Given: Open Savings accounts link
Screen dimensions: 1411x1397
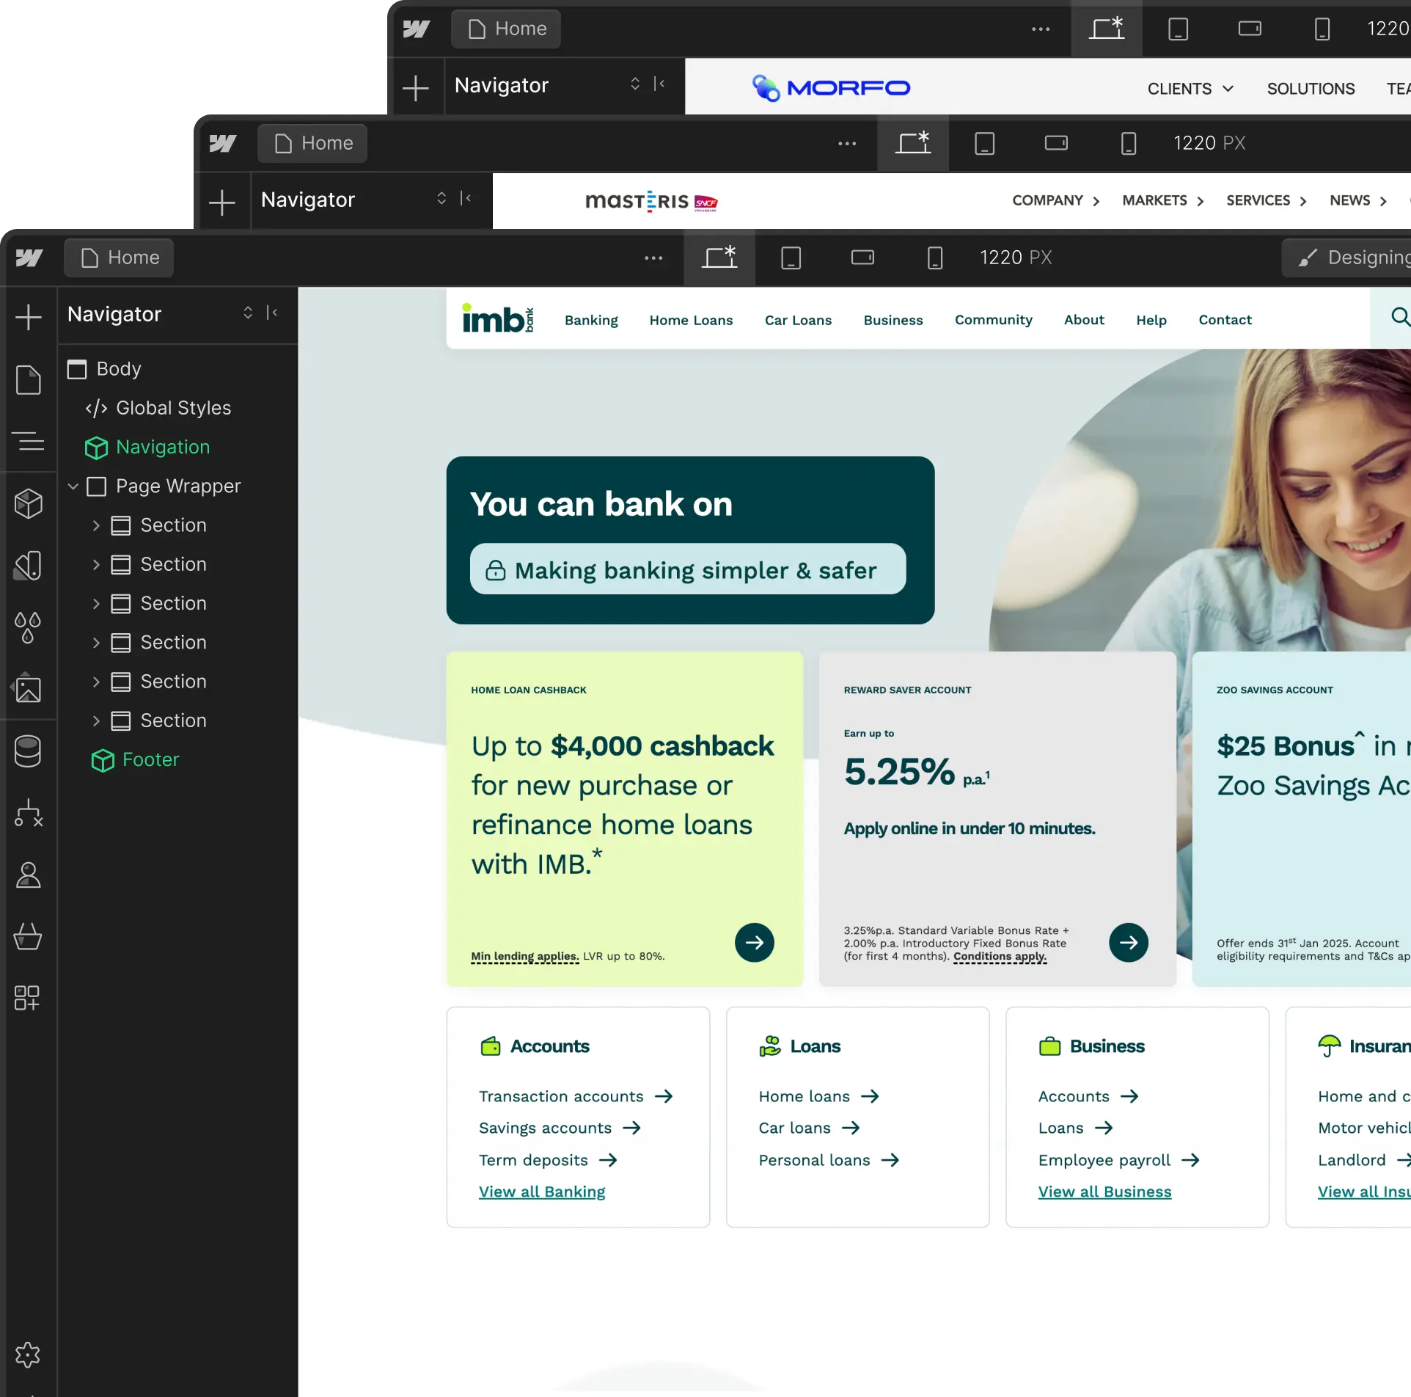Looking at the screenshot, I should click(560, 1128).
